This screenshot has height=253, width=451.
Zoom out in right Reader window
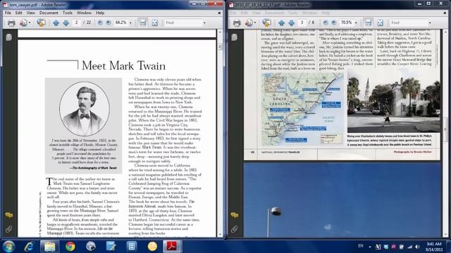[326, 22]
